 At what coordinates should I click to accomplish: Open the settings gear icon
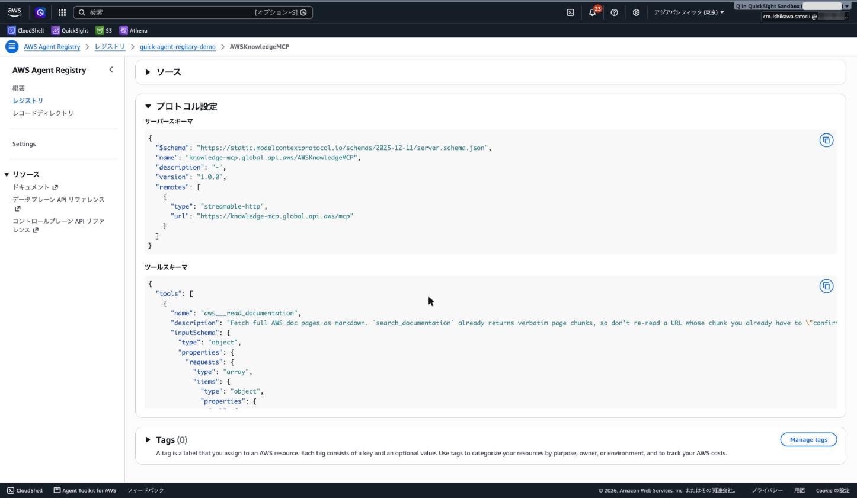point(636,12)
